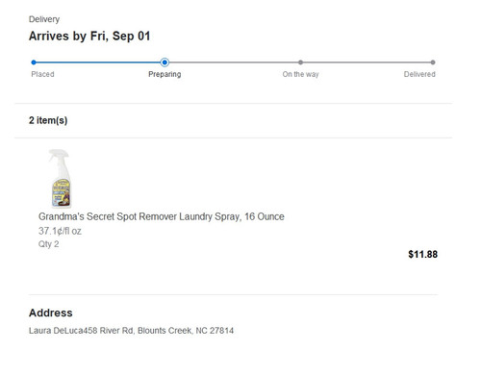The width and height of the screenshot is (481, 376).
Task: Open Grandma's Secret Spot Remover product title
Action: pos(162,216)
